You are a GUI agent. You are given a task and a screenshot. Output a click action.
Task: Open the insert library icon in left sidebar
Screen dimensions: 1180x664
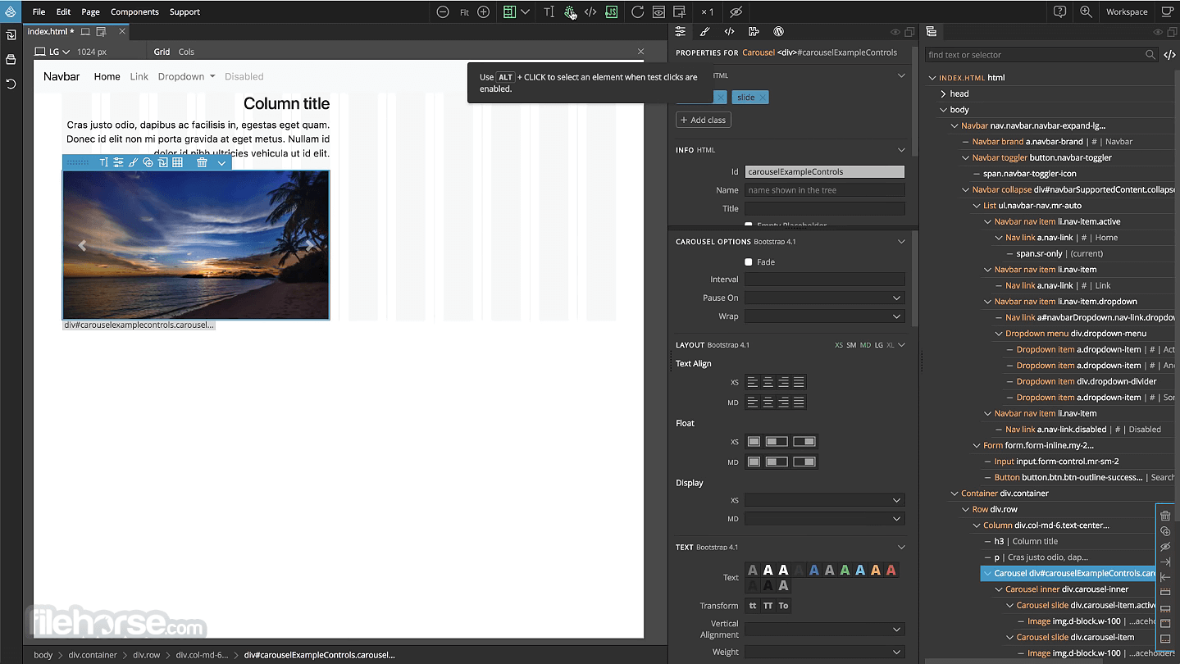11,35
